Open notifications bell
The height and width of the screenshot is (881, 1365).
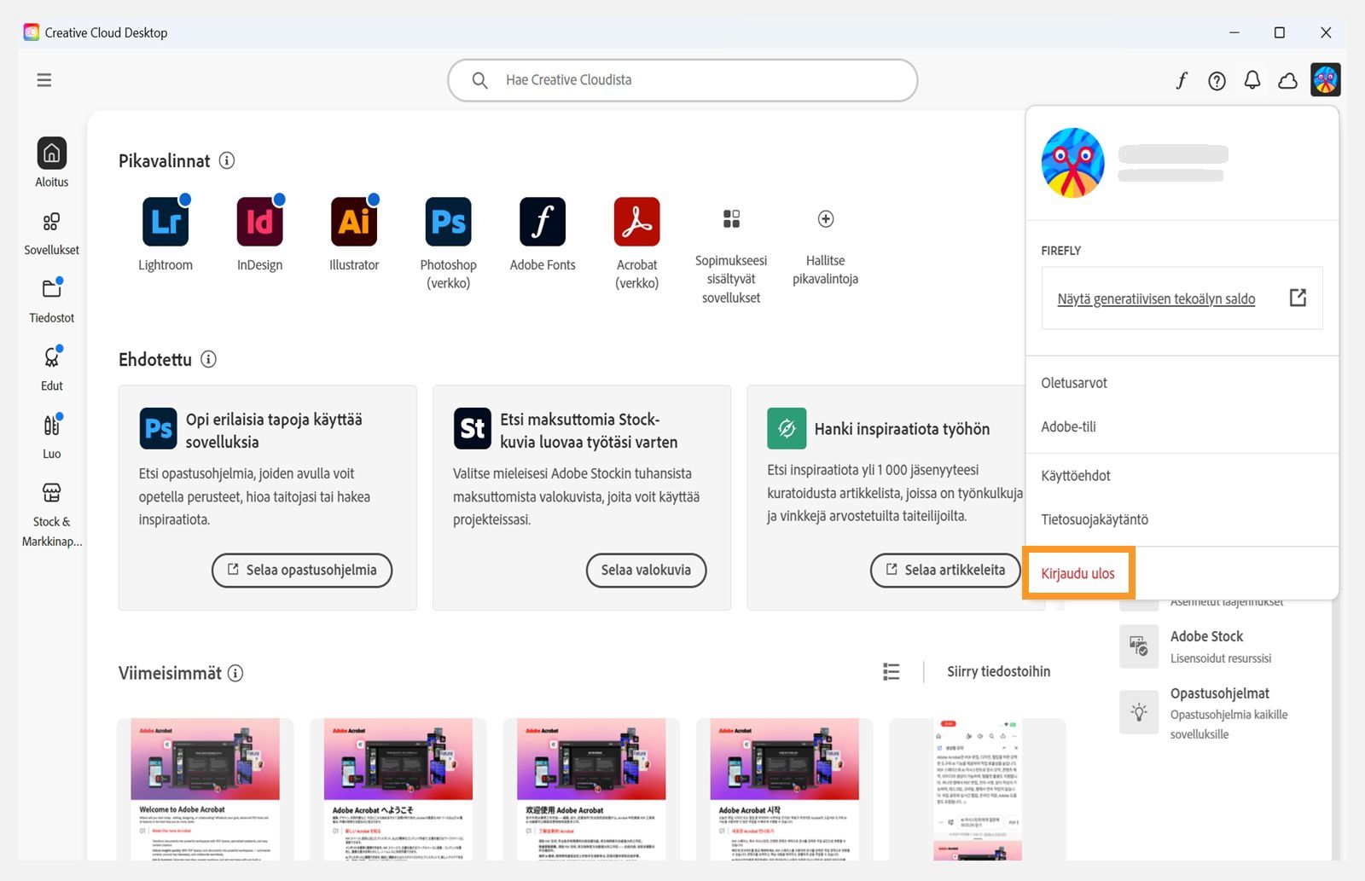[x=1252, y=80]
